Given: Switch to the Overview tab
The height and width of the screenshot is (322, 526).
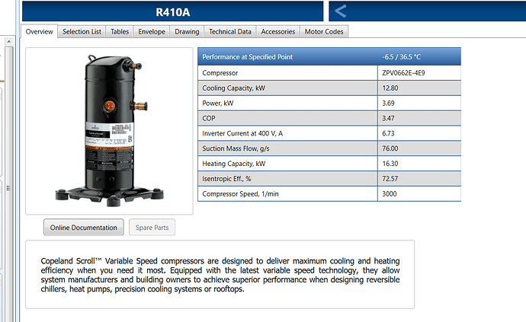Looking at the screenshot, I should click(40, 31).
